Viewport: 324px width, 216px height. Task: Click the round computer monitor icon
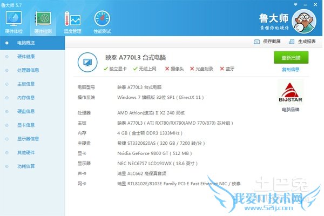point(87,62)
